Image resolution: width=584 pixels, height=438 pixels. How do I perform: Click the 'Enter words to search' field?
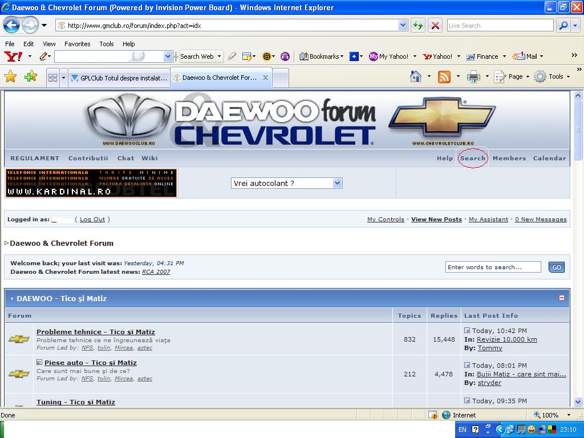493,267
